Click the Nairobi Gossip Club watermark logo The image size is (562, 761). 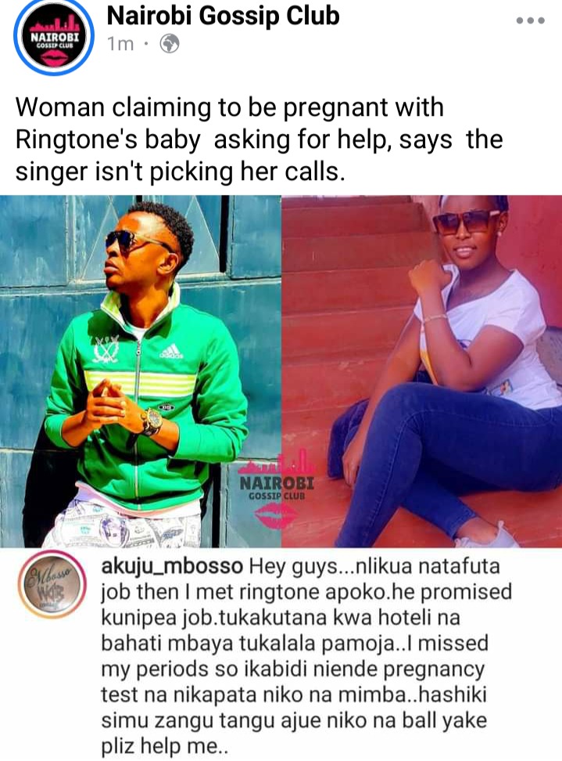[x=277, y=488]
